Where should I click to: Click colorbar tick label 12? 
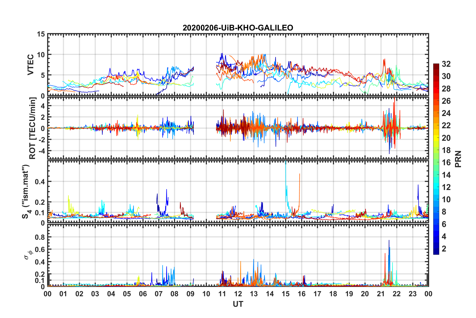(x=446, y=187)
